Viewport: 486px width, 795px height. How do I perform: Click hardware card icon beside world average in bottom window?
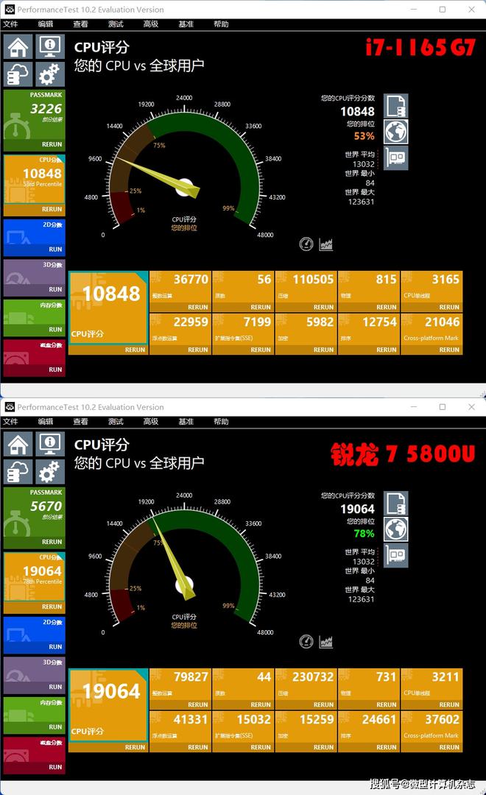tap(395, 555)
